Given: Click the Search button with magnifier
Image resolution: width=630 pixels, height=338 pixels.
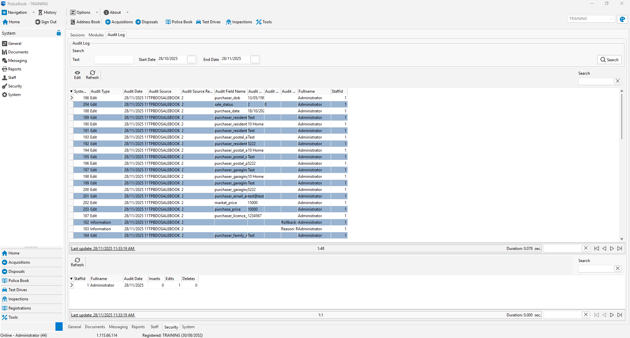Looking at the screenshot, I should tap(609, 60).
